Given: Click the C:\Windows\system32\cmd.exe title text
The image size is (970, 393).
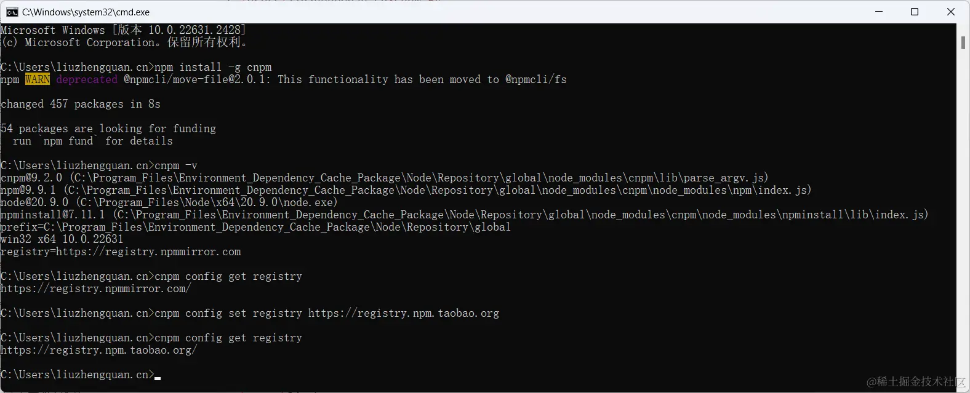Looking at the screenshot, I should [86, 12].
